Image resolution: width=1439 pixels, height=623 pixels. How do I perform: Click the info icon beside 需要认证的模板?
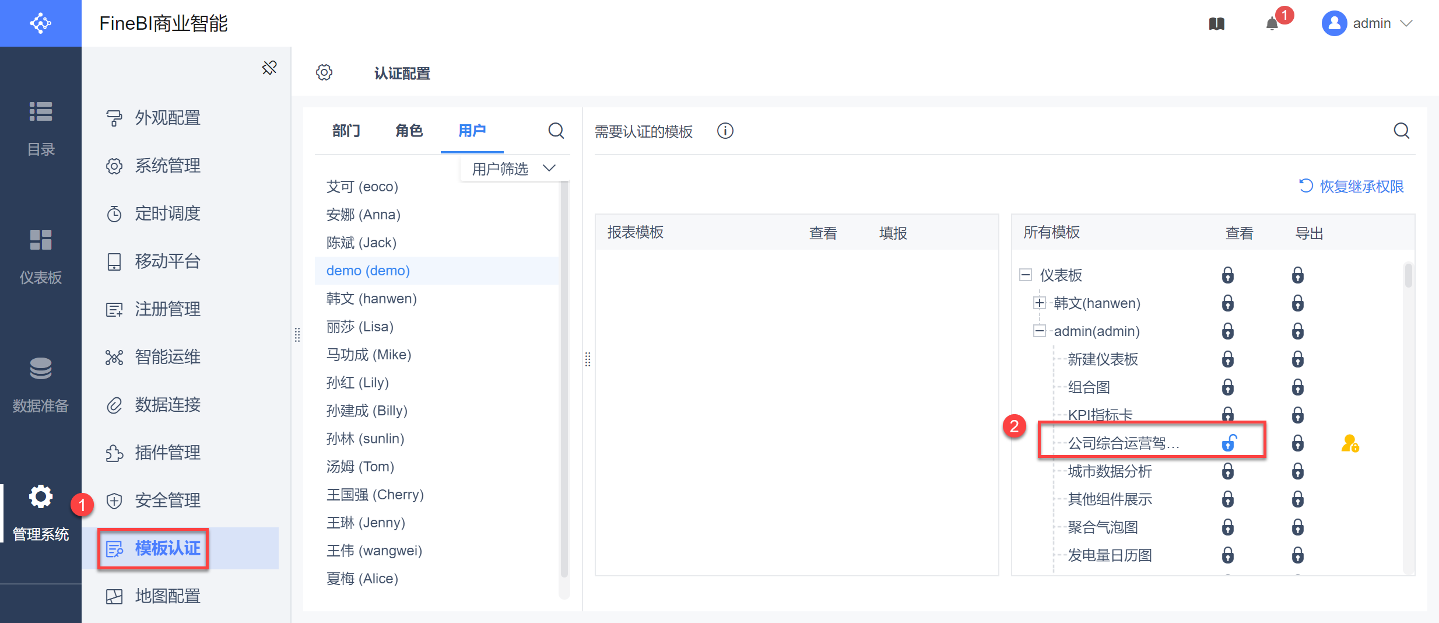(x=725, y=131)
